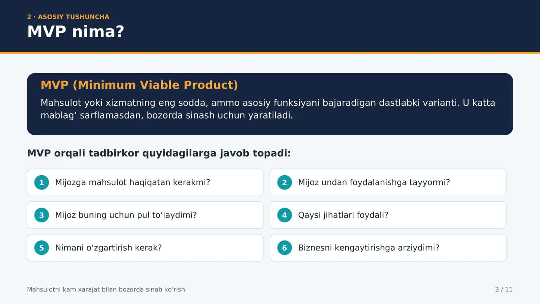This screenshot has width=540, height=304.
Task: Click the text "Mijoz undan foydalanishga tayyormi?"
Action: click(x=374, y=182)
